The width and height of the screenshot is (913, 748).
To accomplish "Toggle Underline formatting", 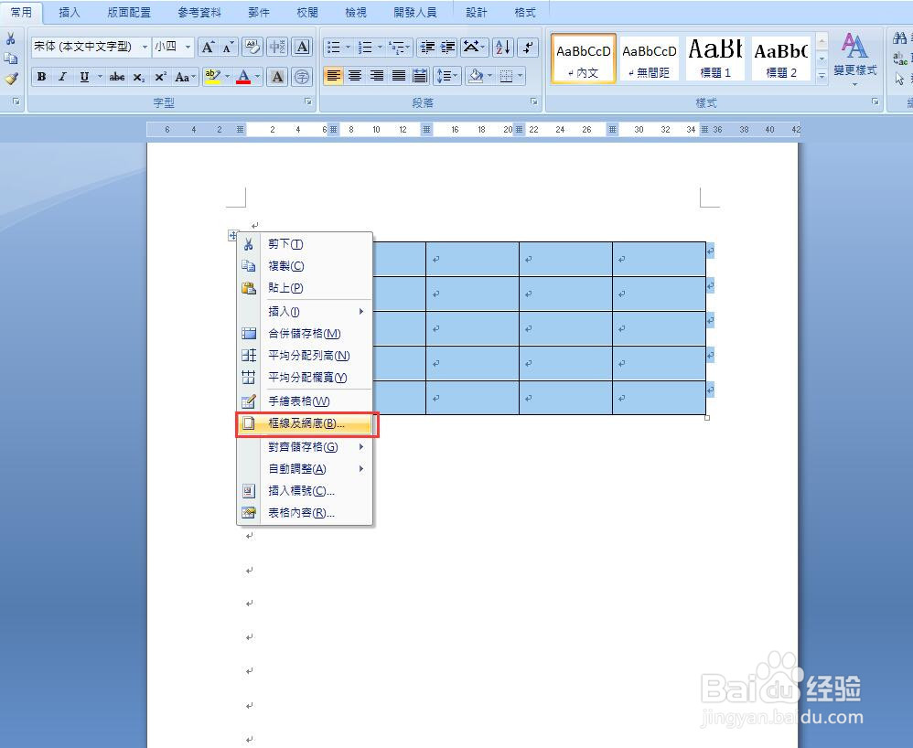I will [x=84, y=77].
